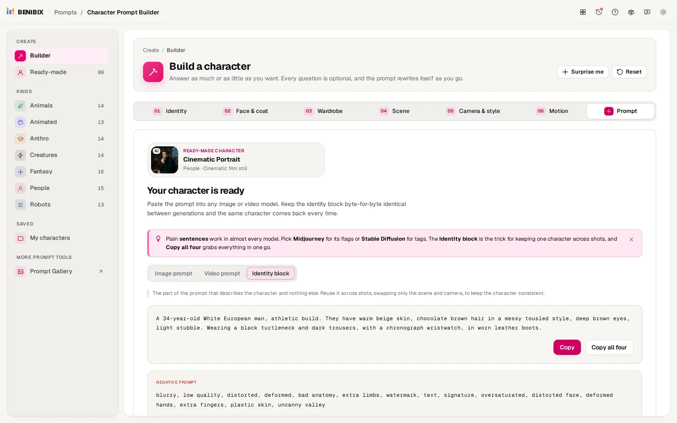Dismiss the pink tip banner
677x423 pixels.
tap(631, 239)
